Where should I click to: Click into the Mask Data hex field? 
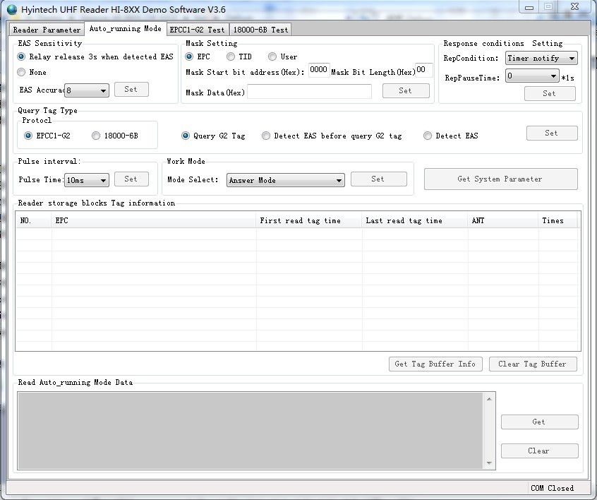(x=309, y=92)
